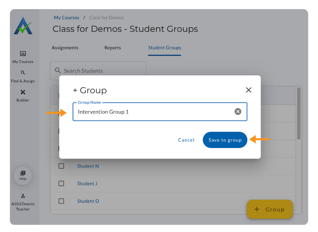
Task: Tick the Student J checkbox
Action: point(62,184)
